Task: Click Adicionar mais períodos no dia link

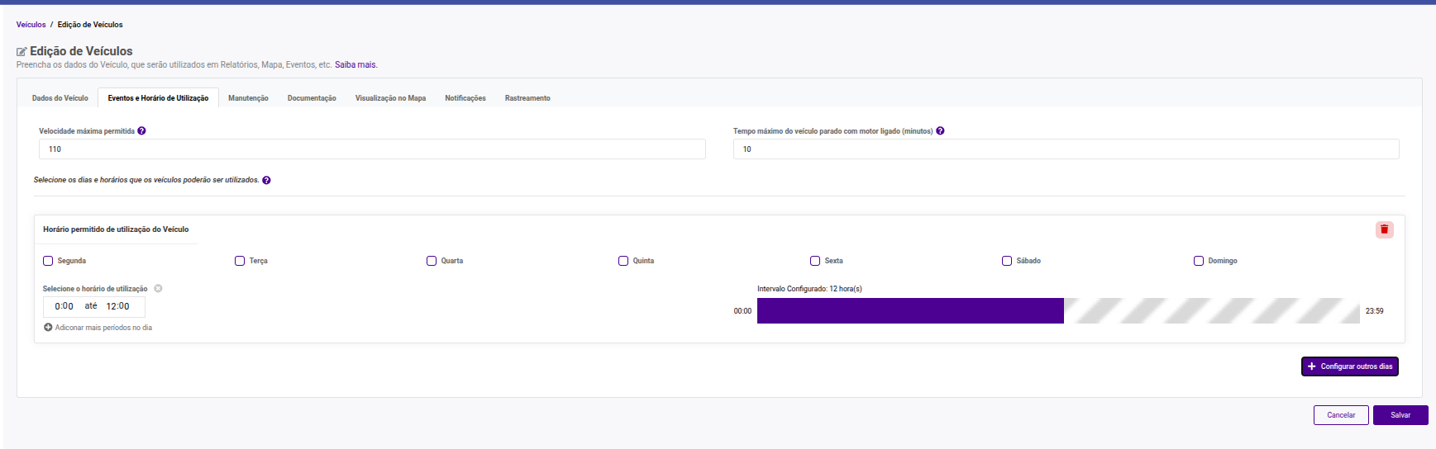Action: click(103, 328)
